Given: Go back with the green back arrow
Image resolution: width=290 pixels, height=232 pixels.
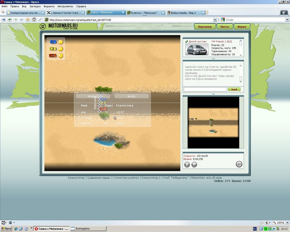Looking at the screenshot, I should click(10, 20).
